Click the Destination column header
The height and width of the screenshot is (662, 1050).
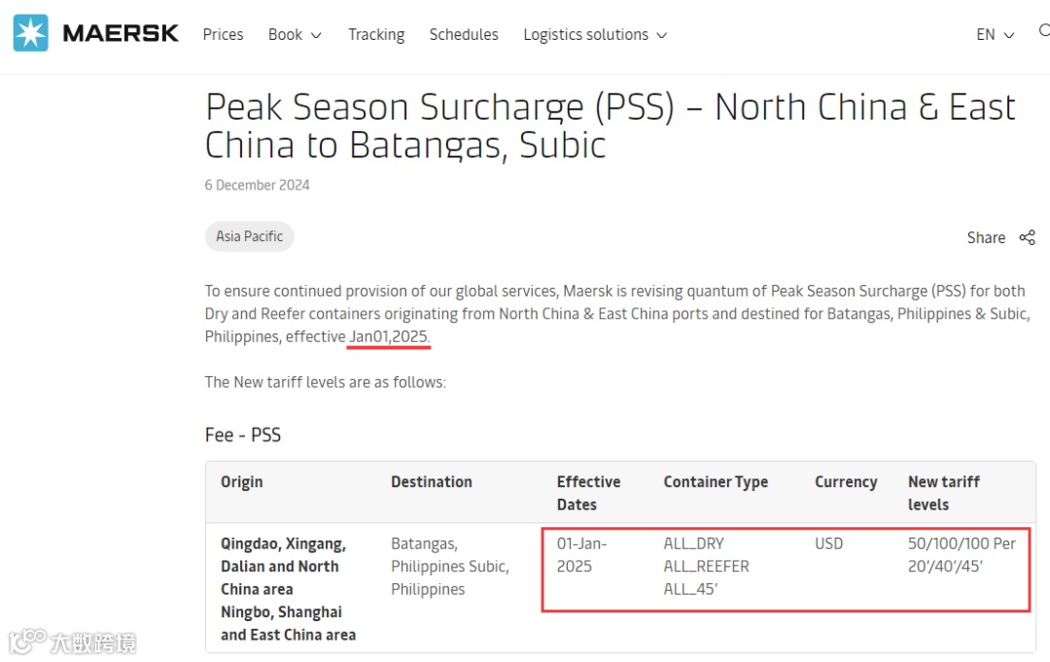431,481
